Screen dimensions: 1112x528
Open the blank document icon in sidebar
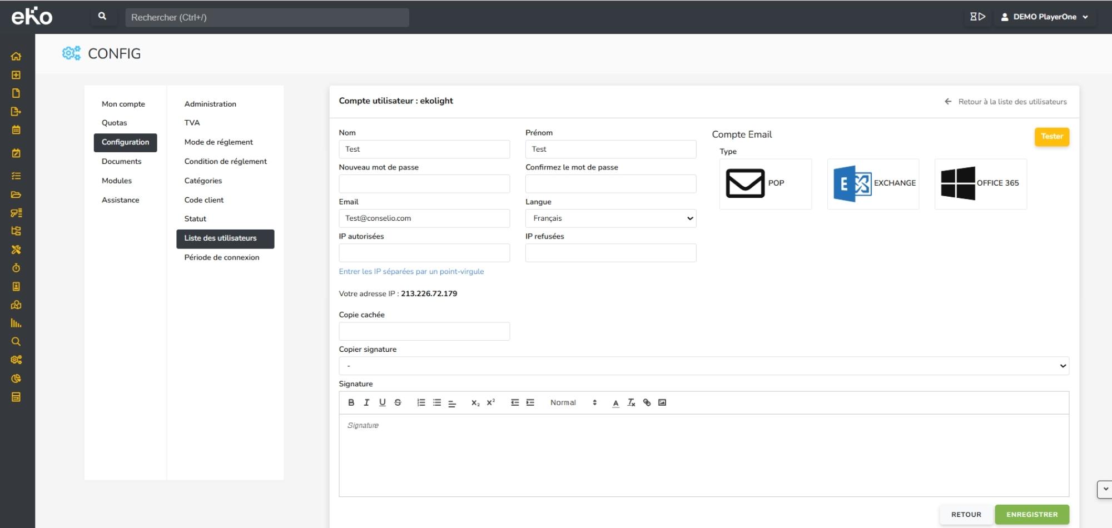point(16,93)
